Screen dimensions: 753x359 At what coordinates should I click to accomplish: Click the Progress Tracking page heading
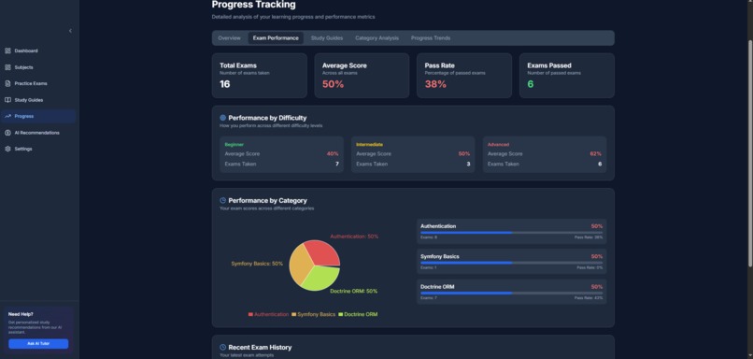tap(253, 5)
